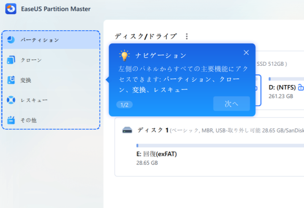Click the EaseUS Partition Master title text
Viewport: 304px width, 208px height.
pos(56,9)
